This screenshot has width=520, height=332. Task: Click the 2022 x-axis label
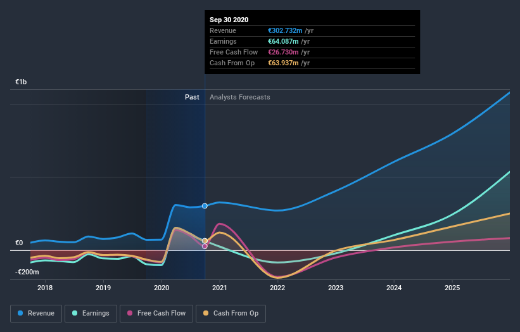pyautogui.click(x=277, y=288)
